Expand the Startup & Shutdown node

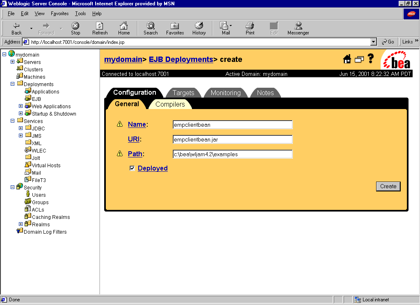21,114
